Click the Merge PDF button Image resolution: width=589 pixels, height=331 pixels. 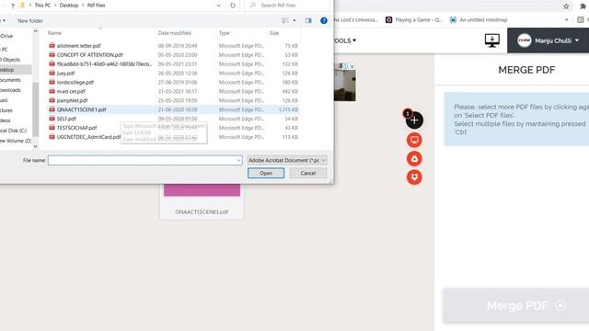pos(516,305)
